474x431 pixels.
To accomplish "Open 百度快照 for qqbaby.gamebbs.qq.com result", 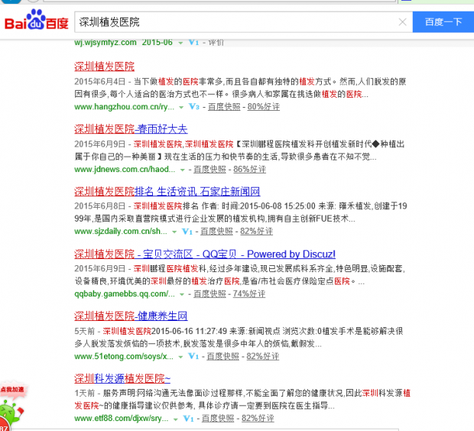I will 209,293.
